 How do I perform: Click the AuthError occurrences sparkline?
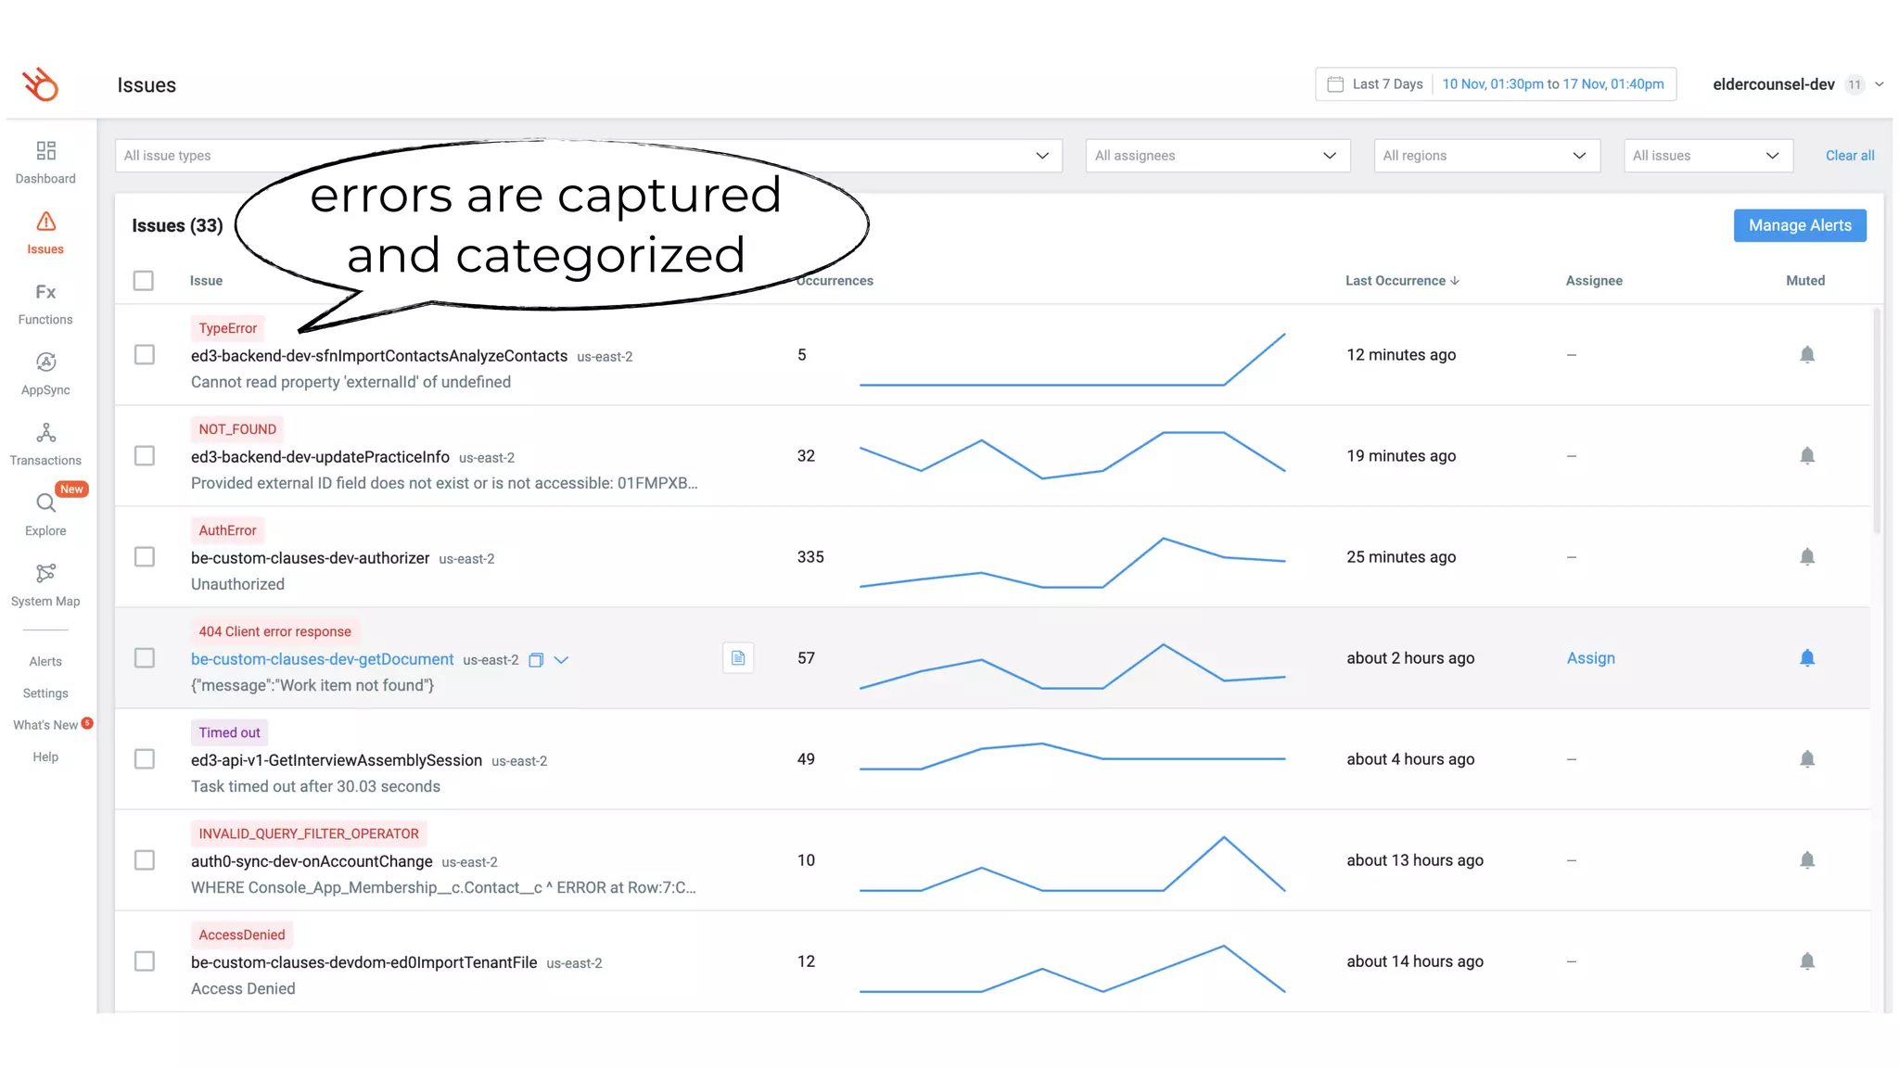[x=1072, y=563]
